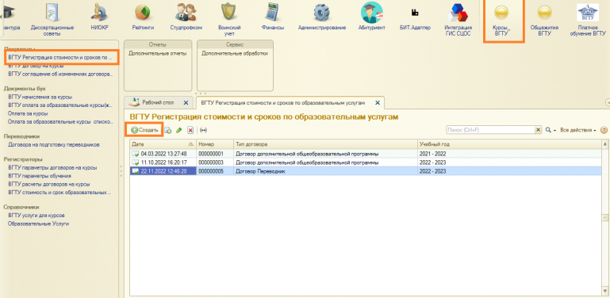The width and height of the screenshot is (610, 298).
Task: Open ВГТУ Регистрация стоимости и сроков in the sidebar
Action: (60, 58)
